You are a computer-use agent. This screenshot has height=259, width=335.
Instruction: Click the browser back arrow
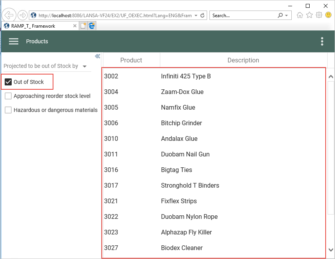point(9,15)
